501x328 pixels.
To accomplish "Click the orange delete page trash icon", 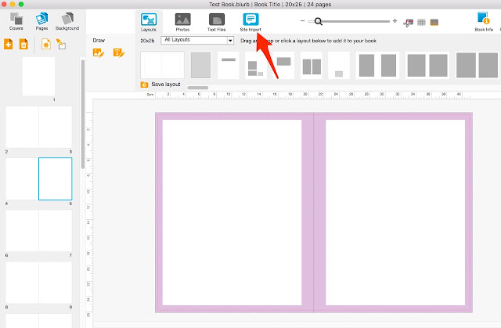I will click(23, 44).
